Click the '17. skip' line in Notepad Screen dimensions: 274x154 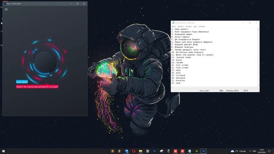(x=176, y=70)
